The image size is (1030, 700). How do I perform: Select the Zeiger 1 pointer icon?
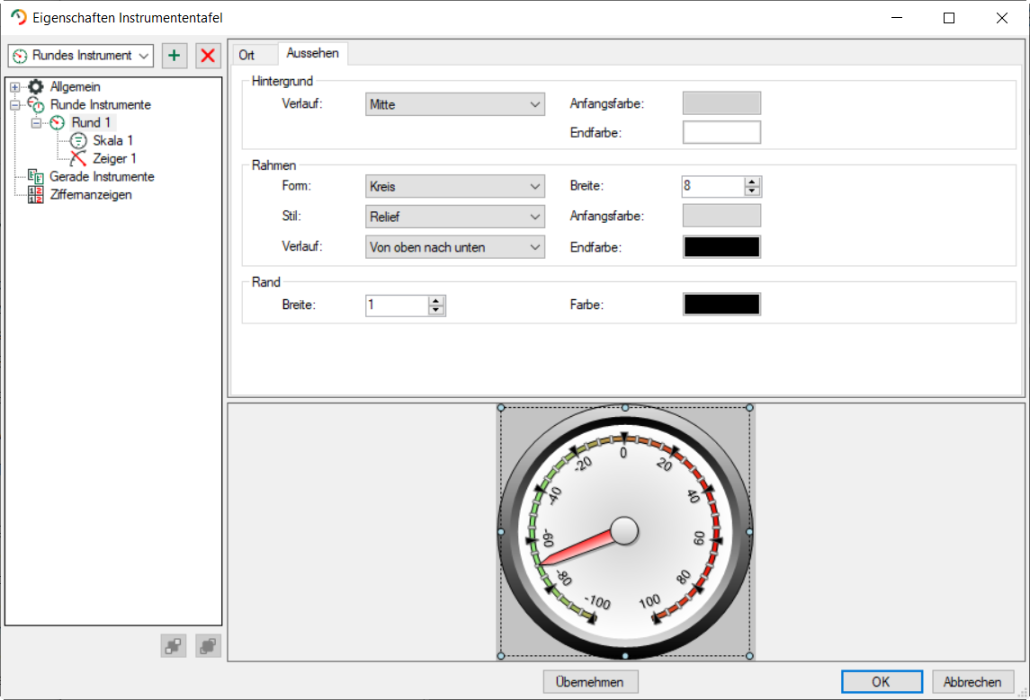78,158
